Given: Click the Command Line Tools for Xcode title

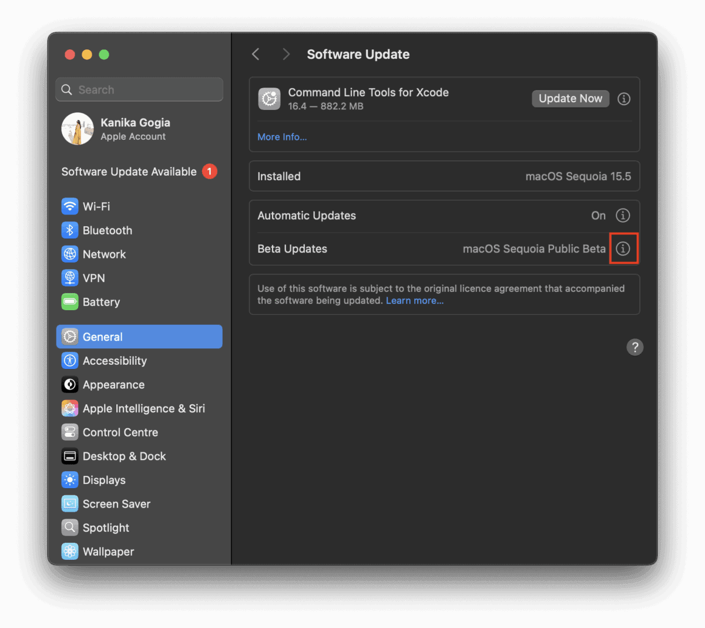Looking at the screenshot, I should tap(368, 92).
